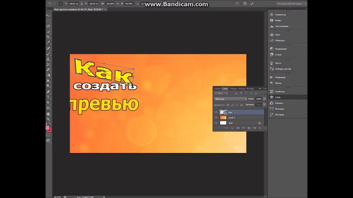Image resolution: width=353 pixels, height=198 pixels.
Task: Select the Фон layer thumbnail
Action: [223, 123]
